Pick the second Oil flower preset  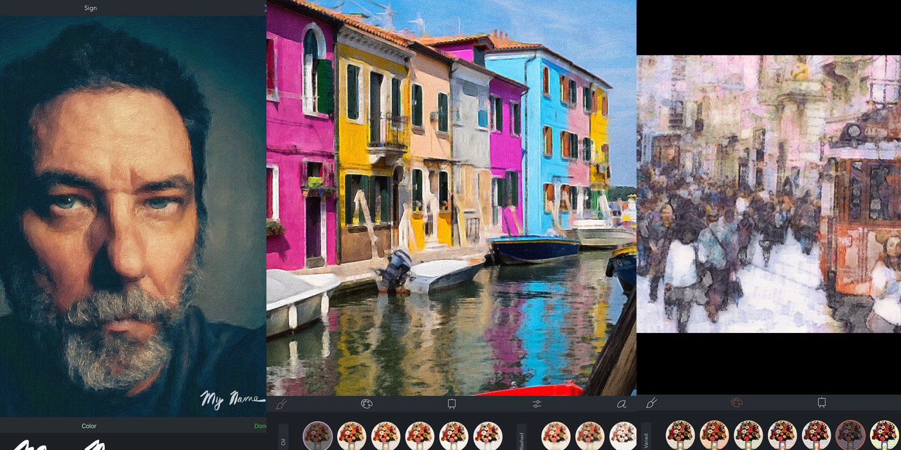[x=351, y=436]
